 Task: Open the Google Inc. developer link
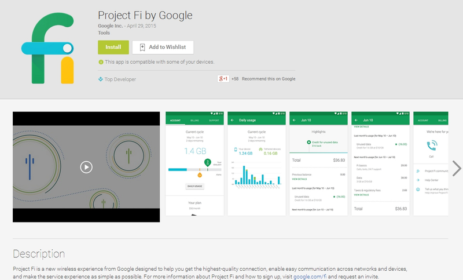[x=110, y=26]
